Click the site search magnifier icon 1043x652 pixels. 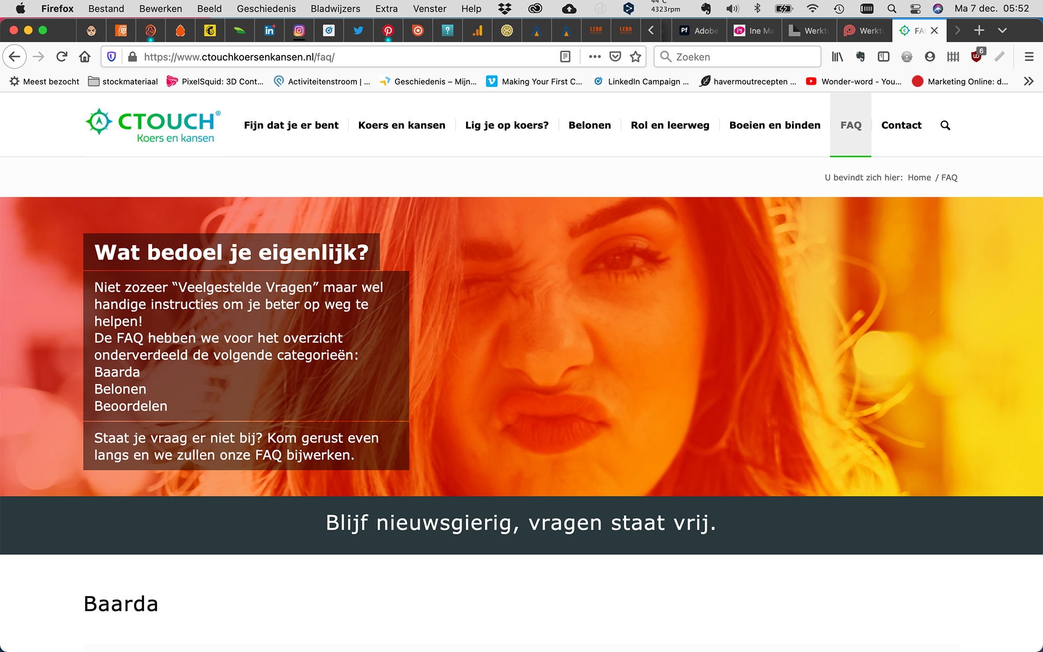(945, 126)
